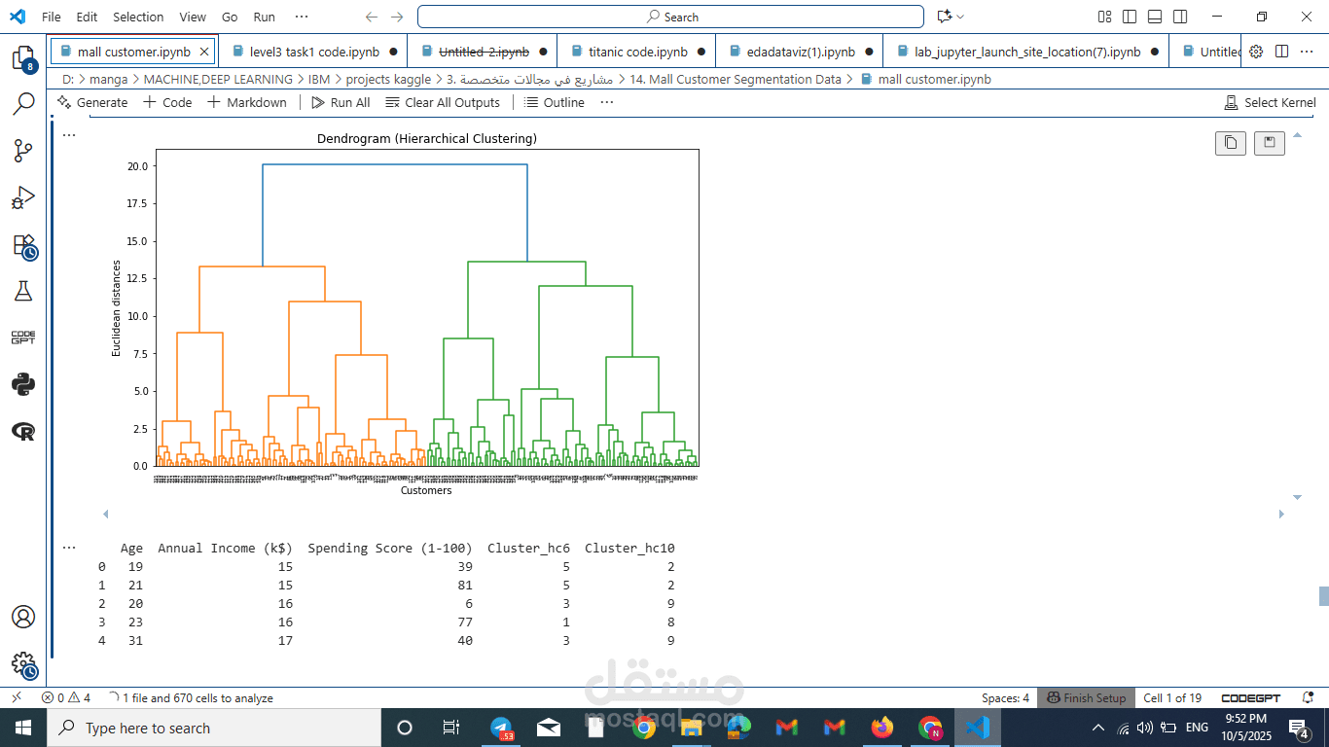The width and height of the screenshot is (1329, 747).
Task: Switch to the titanic code.ipynb tab
Action: point(635,51)
